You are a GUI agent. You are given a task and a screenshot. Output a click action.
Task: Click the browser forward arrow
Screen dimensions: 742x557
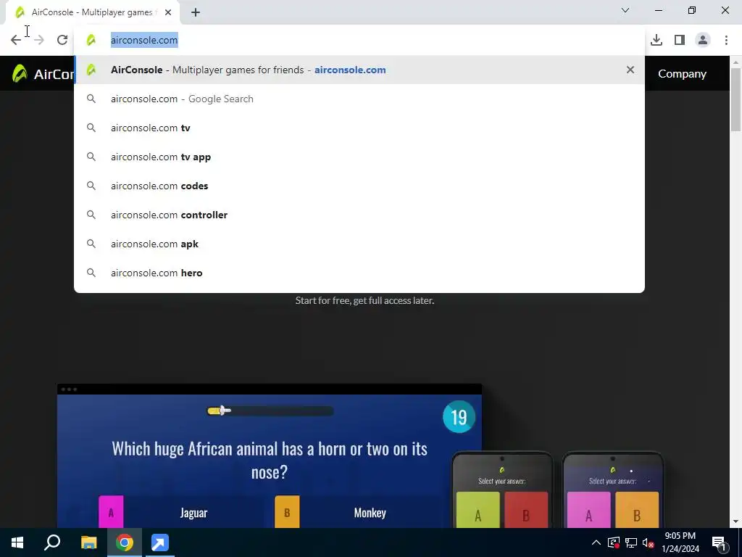click(x=39, y=40)
